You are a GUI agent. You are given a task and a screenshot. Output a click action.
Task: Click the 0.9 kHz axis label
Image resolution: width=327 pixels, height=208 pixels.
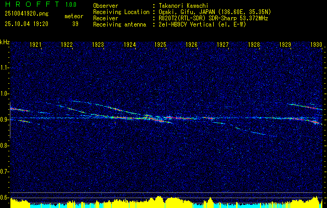click(x=4, y=120)
